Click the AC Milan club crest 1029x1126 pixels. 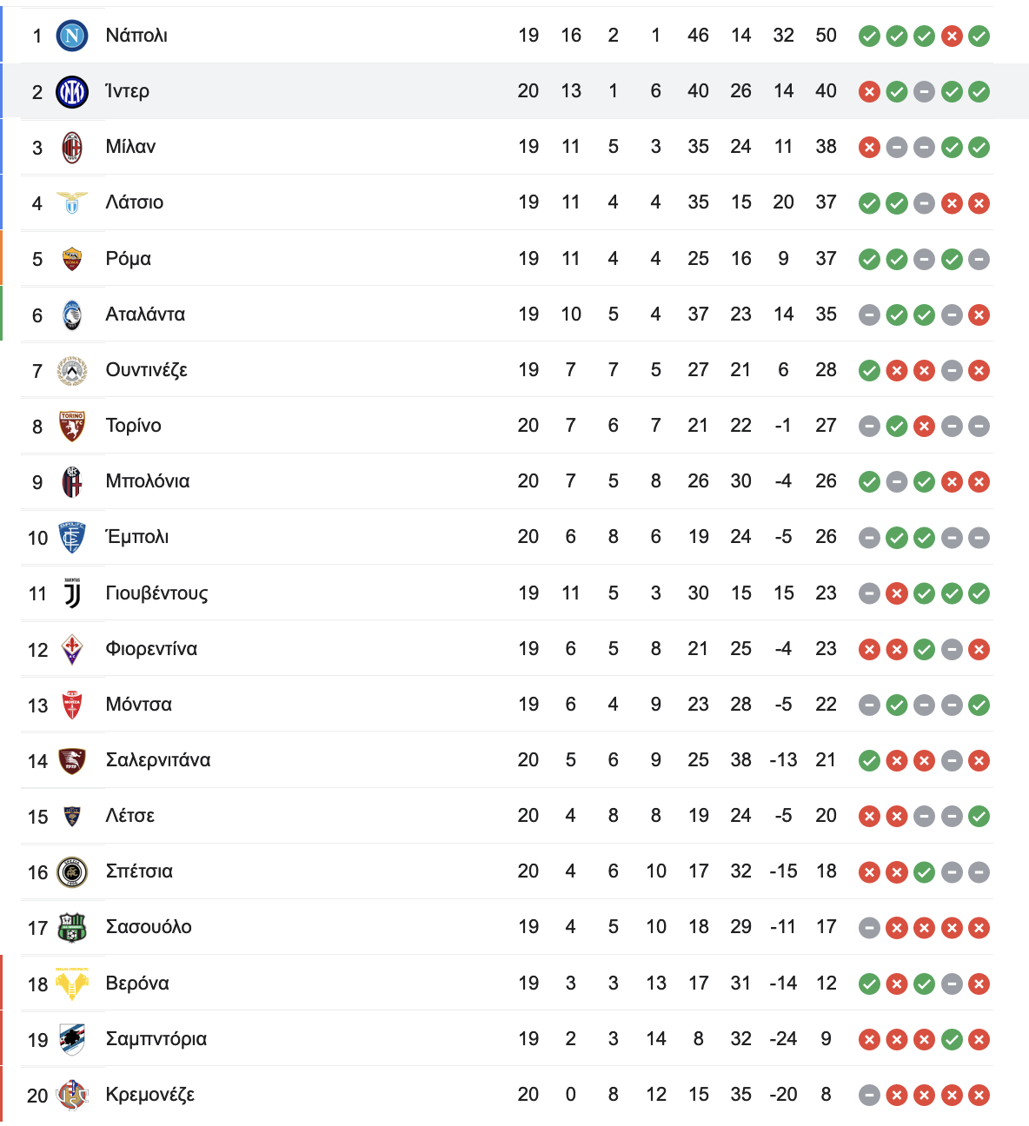coord(72,147)
